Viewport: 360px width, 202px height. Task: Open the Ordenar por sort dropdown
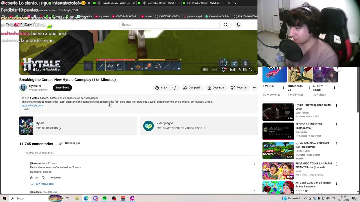[70, 143]
